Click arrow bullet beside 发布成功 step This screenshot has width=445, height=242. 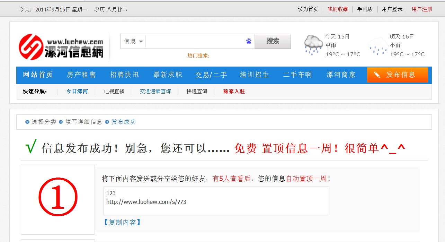tap(107, 122)
